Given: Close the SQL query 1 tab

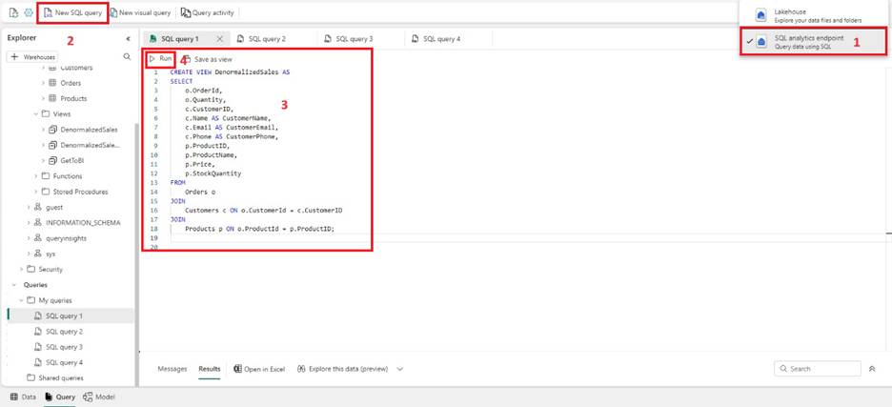Looking at the screenshot, I should (220, 39).
